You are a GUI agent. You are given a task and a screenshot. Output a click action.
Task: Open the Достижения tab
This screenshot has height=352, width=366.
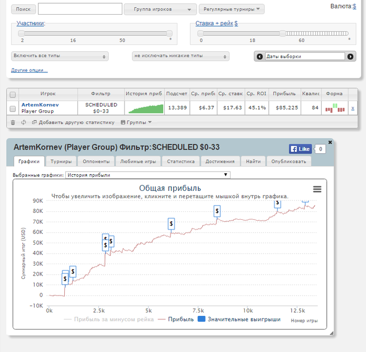point(220,162)
